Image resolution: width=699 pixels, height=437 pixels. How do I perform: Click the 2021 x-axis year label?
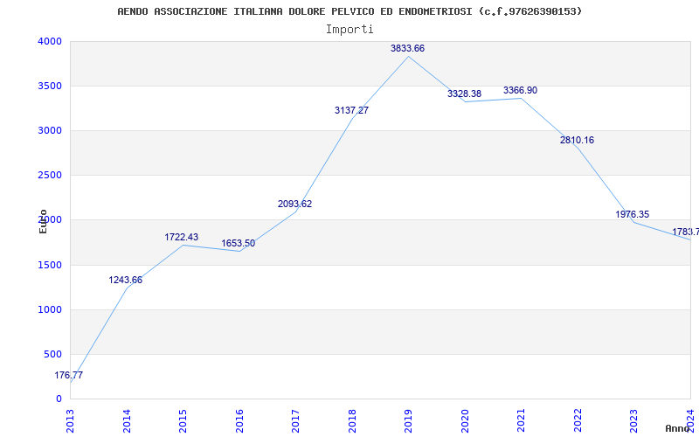(521, 420)
